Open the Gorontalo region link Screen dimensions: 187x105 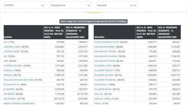(x=101, y=84)
